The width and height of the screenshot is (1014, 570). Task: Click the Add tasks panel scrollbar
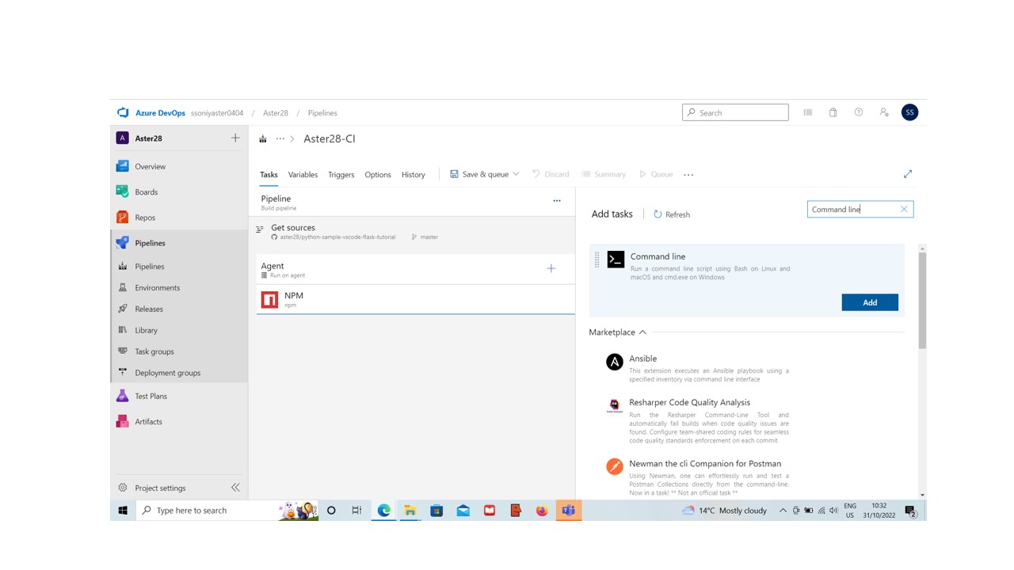(x=922, y=301)
